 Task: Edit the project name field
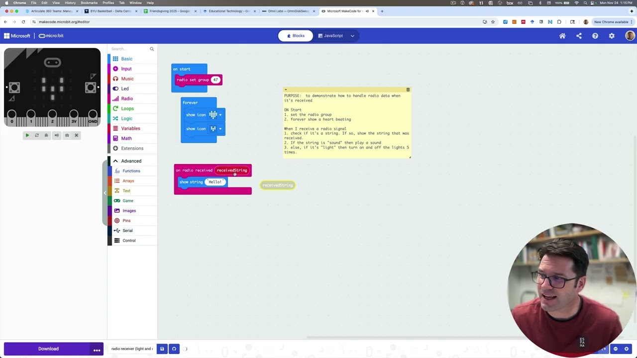(132, 349)
